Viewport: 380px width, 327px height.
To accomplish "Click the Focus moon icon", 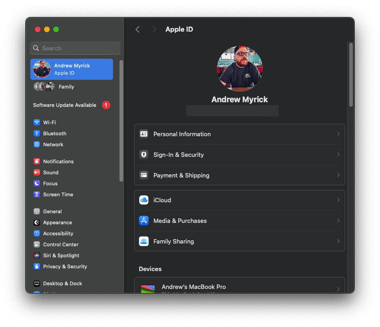I will coord(37,183).
